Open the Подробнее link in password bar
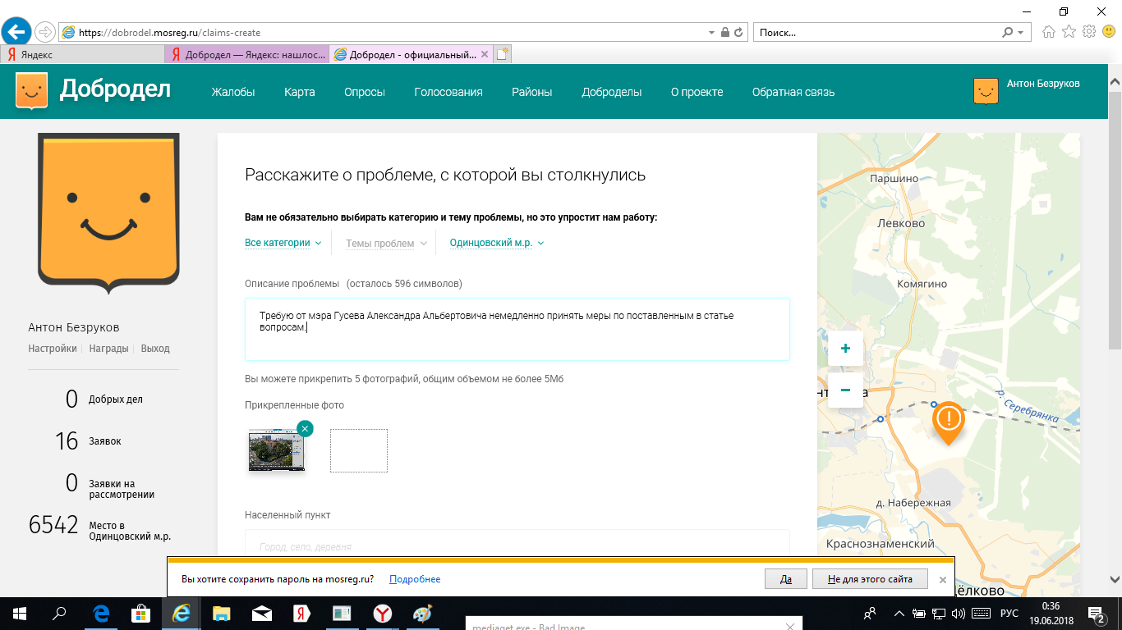The width and height of the screenshot is (1122, 630). [x=415, y=579]
